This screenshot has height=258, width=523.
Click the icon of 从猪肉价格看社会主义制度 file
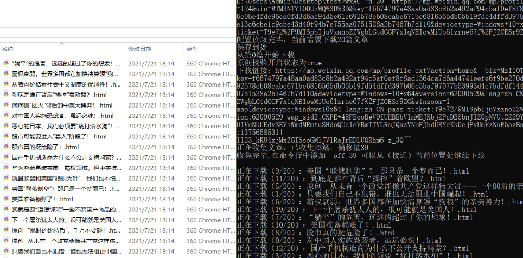tap(6, 84)
